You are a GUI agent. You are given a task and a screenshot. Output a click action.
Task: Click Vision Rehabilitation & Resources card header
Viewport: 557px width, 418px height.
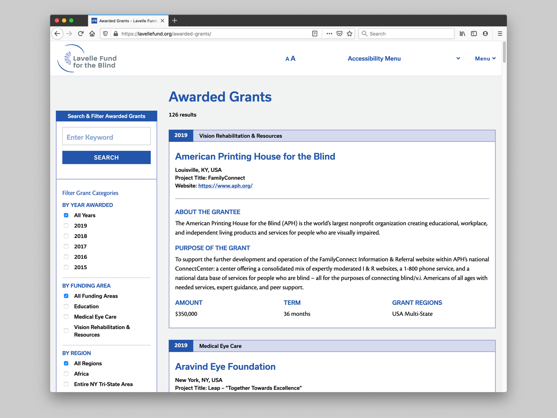241,136
